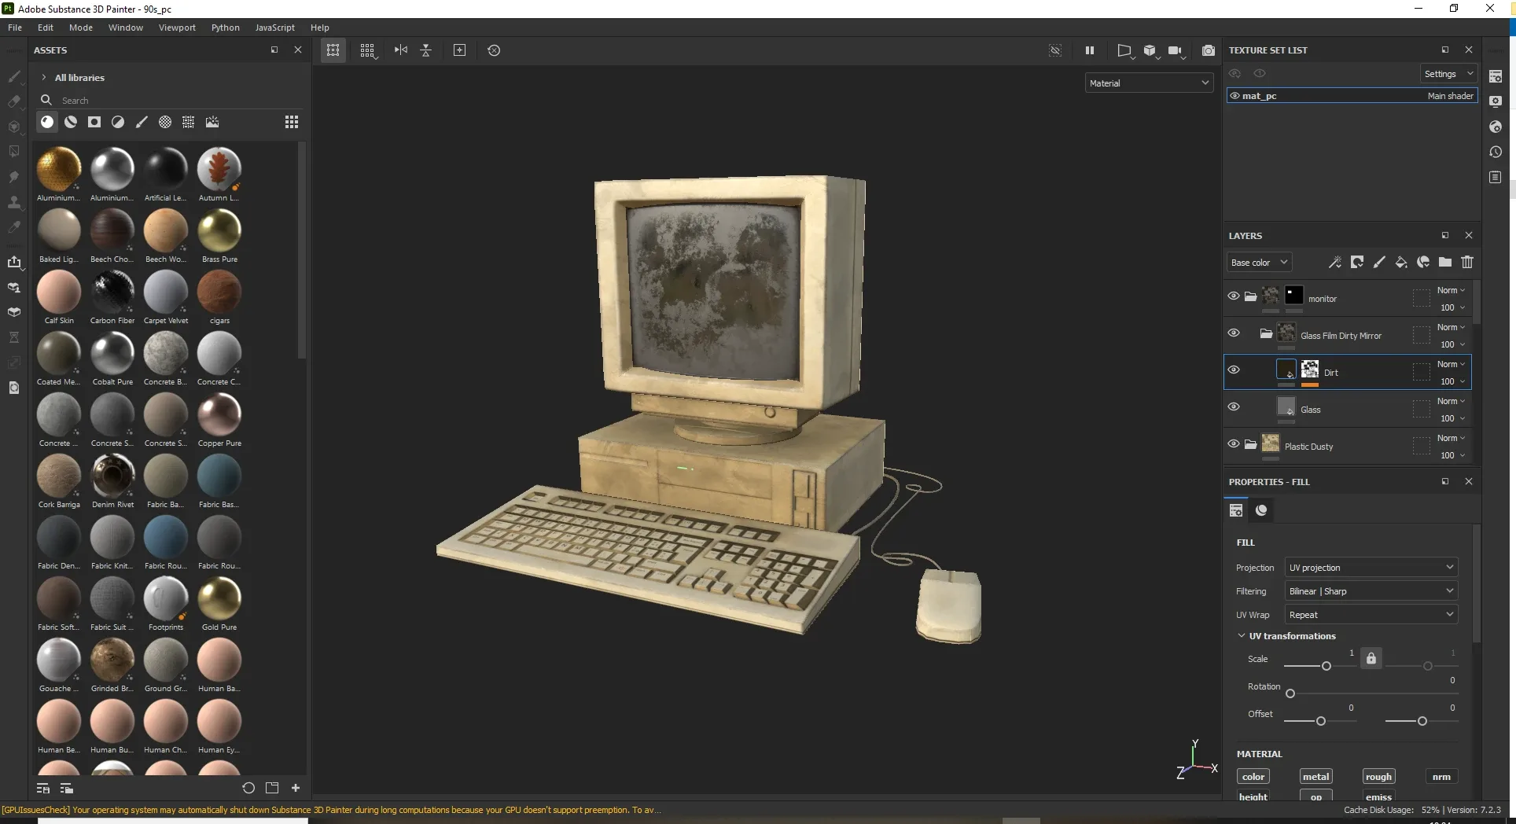This screenshot has width=1516, height=824.
Task: Click the mirror symmetry toolbar icon
Action: coord(400,50)
